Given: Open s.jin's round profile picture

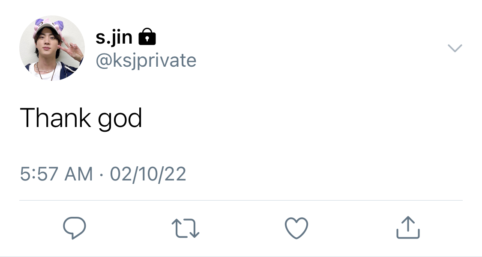Looking at the screenshot, I should click(x=52, y=48).
